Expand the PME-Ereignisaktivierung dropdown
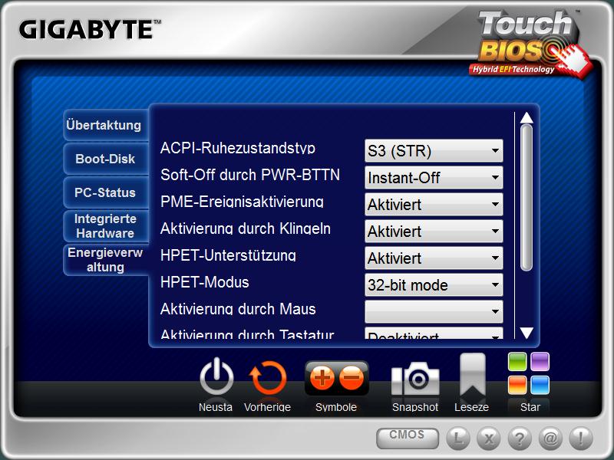This screenshot has height=460, width=614. click(434, 204)
